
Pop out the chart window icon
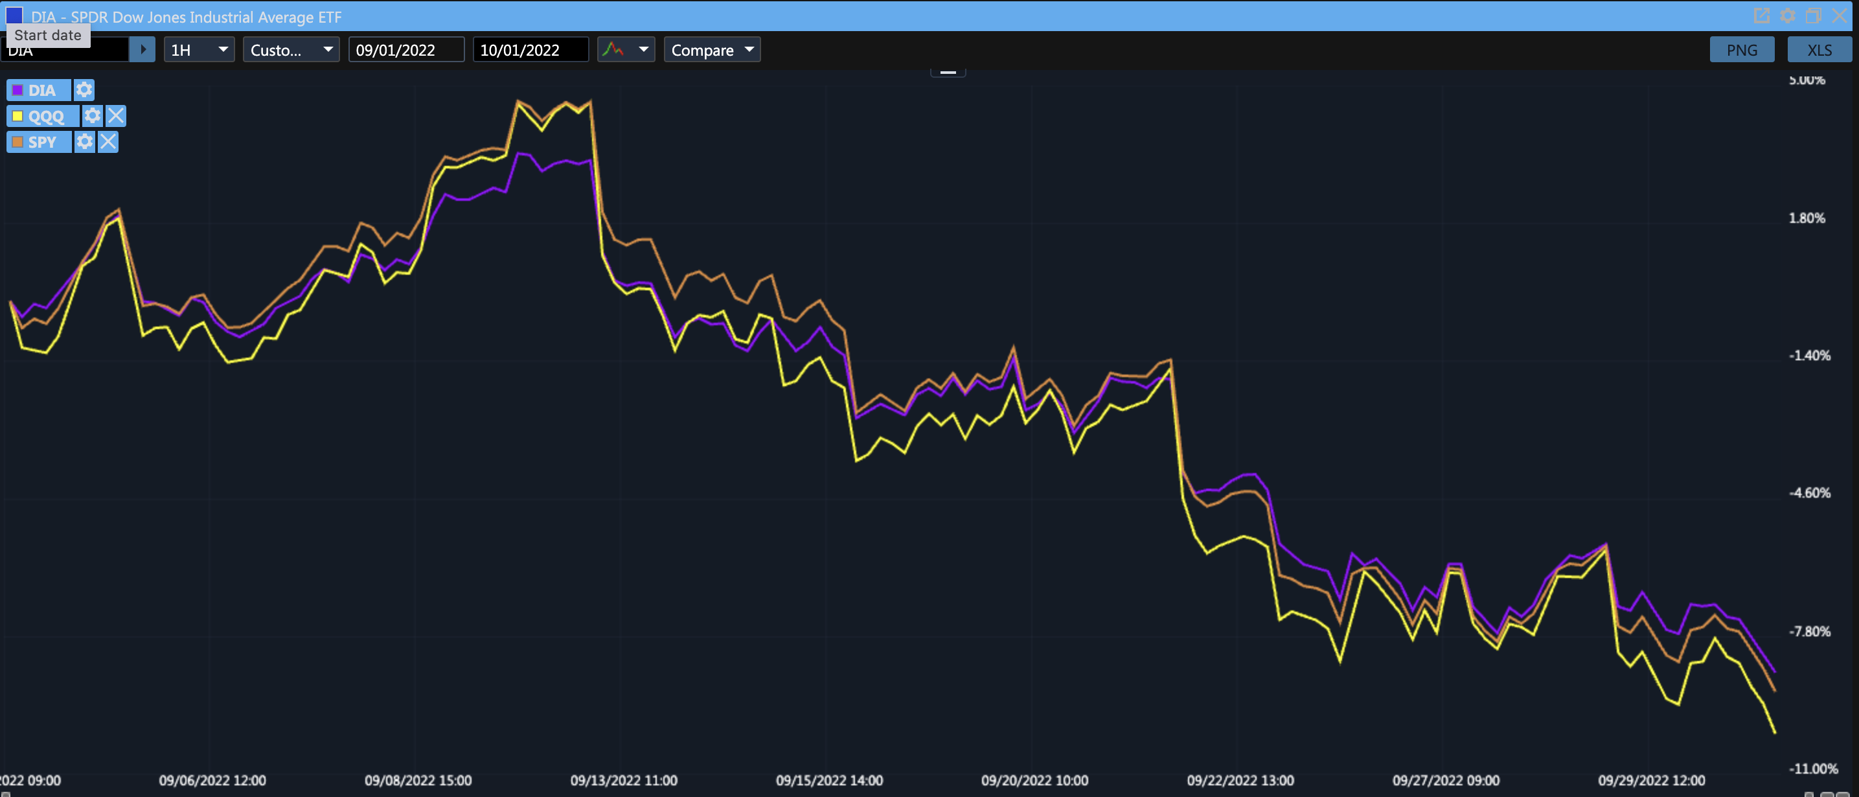coord(1762,15)
